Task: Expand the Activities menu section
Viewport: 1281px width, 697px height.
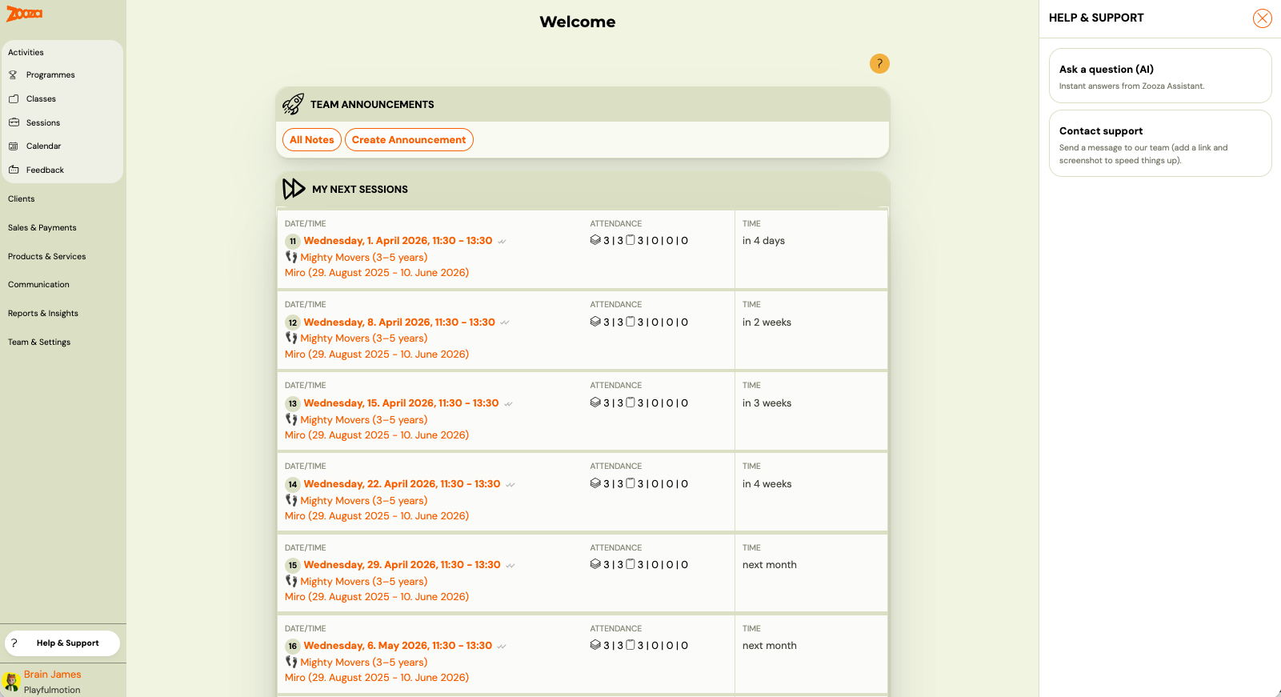Action: pyautogui.click(x=26, y=52)
